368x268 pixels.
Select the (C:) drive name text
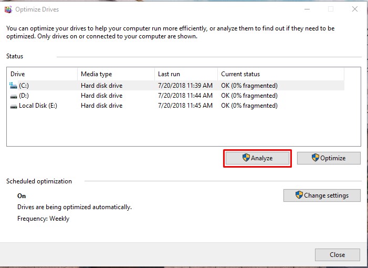(x=24, y=86)
